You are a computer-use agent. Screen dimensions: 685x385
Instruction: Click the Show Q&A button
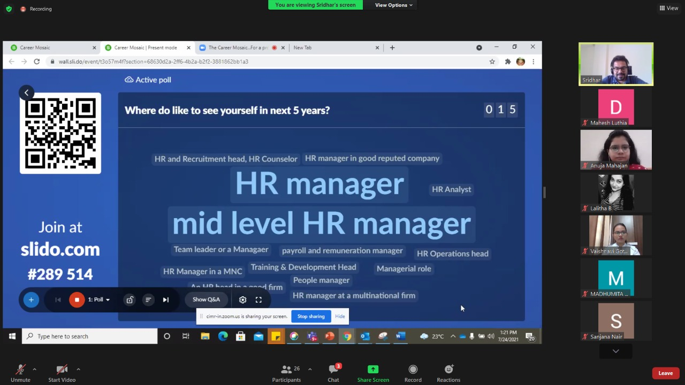pyautogui.click(x=206, y=299)
